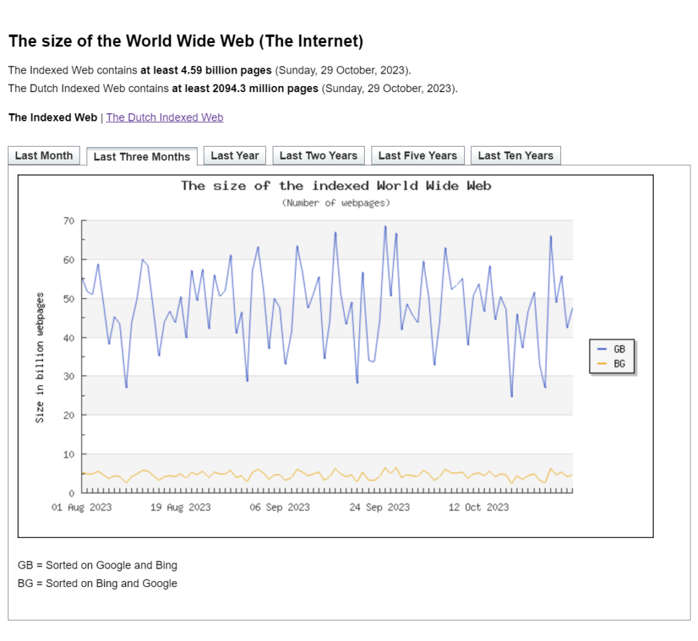Click the 06 Sep 2023 axis date
Image resolution: width=698 pixels, height=641 pixels.
(x=279, y=507)
